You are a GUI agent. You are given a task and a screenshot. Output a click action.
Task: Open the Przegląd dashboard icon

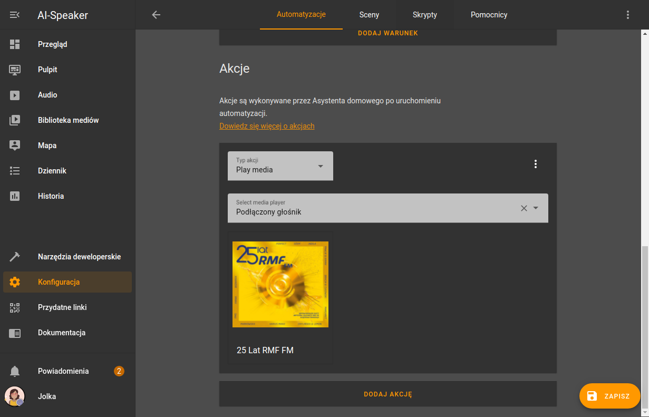(15, 44)
